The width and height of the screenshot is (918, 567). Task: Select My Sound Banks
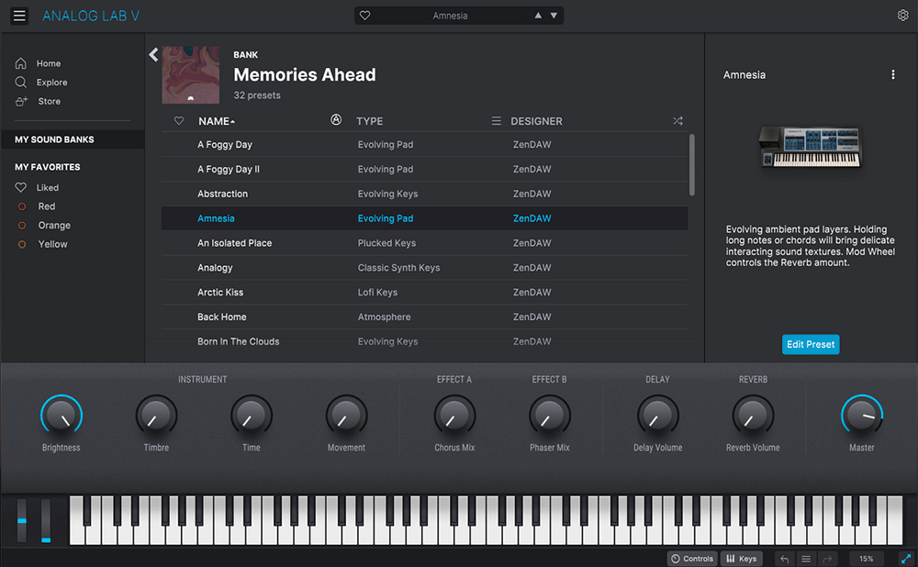73,139
